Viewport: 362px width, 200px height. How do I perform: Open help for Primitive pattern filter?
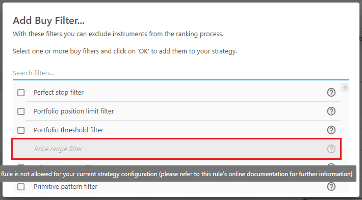coord(331,186)
